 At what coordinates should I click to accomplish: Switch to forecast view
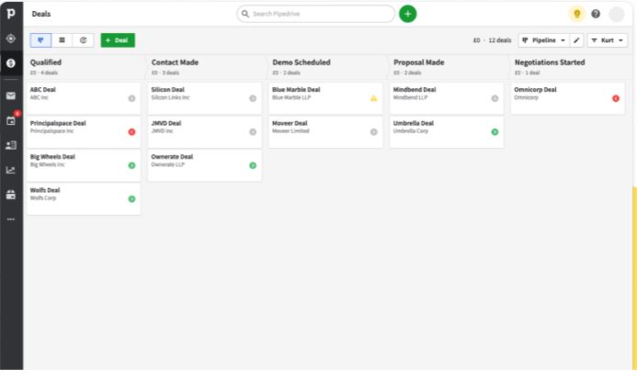[84, 40]
